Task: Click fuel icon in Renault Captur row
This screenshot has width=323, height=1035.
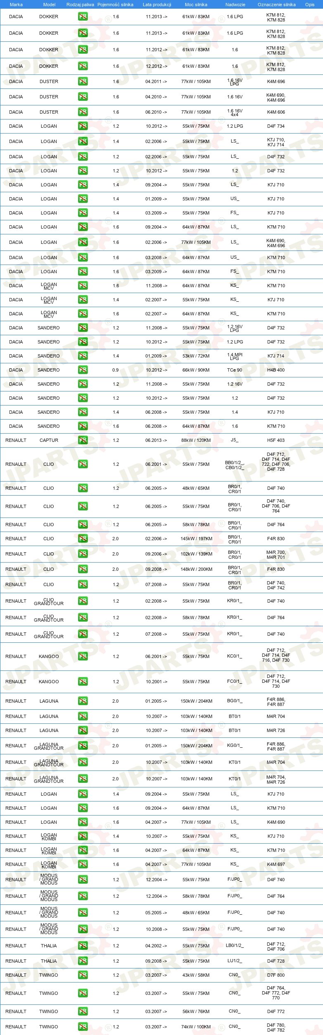Action: click(x=83, y=440)
